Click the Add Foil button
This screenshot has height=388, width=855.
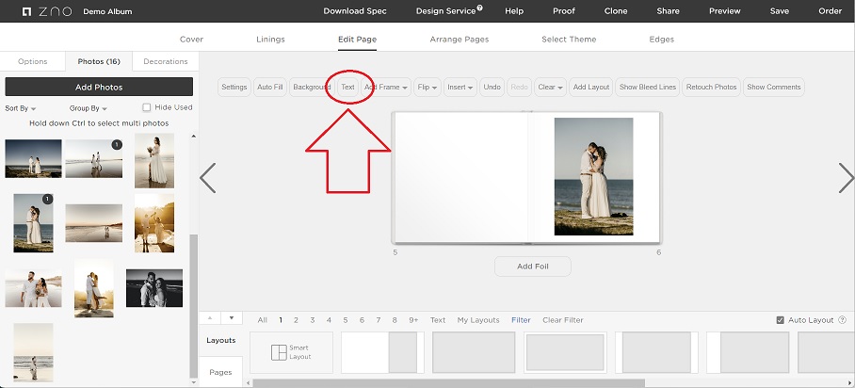[533, 267]
